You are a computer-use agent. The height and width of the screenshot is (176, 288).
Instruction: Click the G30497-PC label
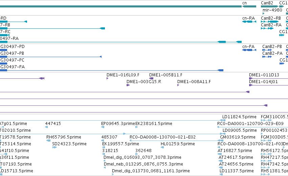click(12, 60)
